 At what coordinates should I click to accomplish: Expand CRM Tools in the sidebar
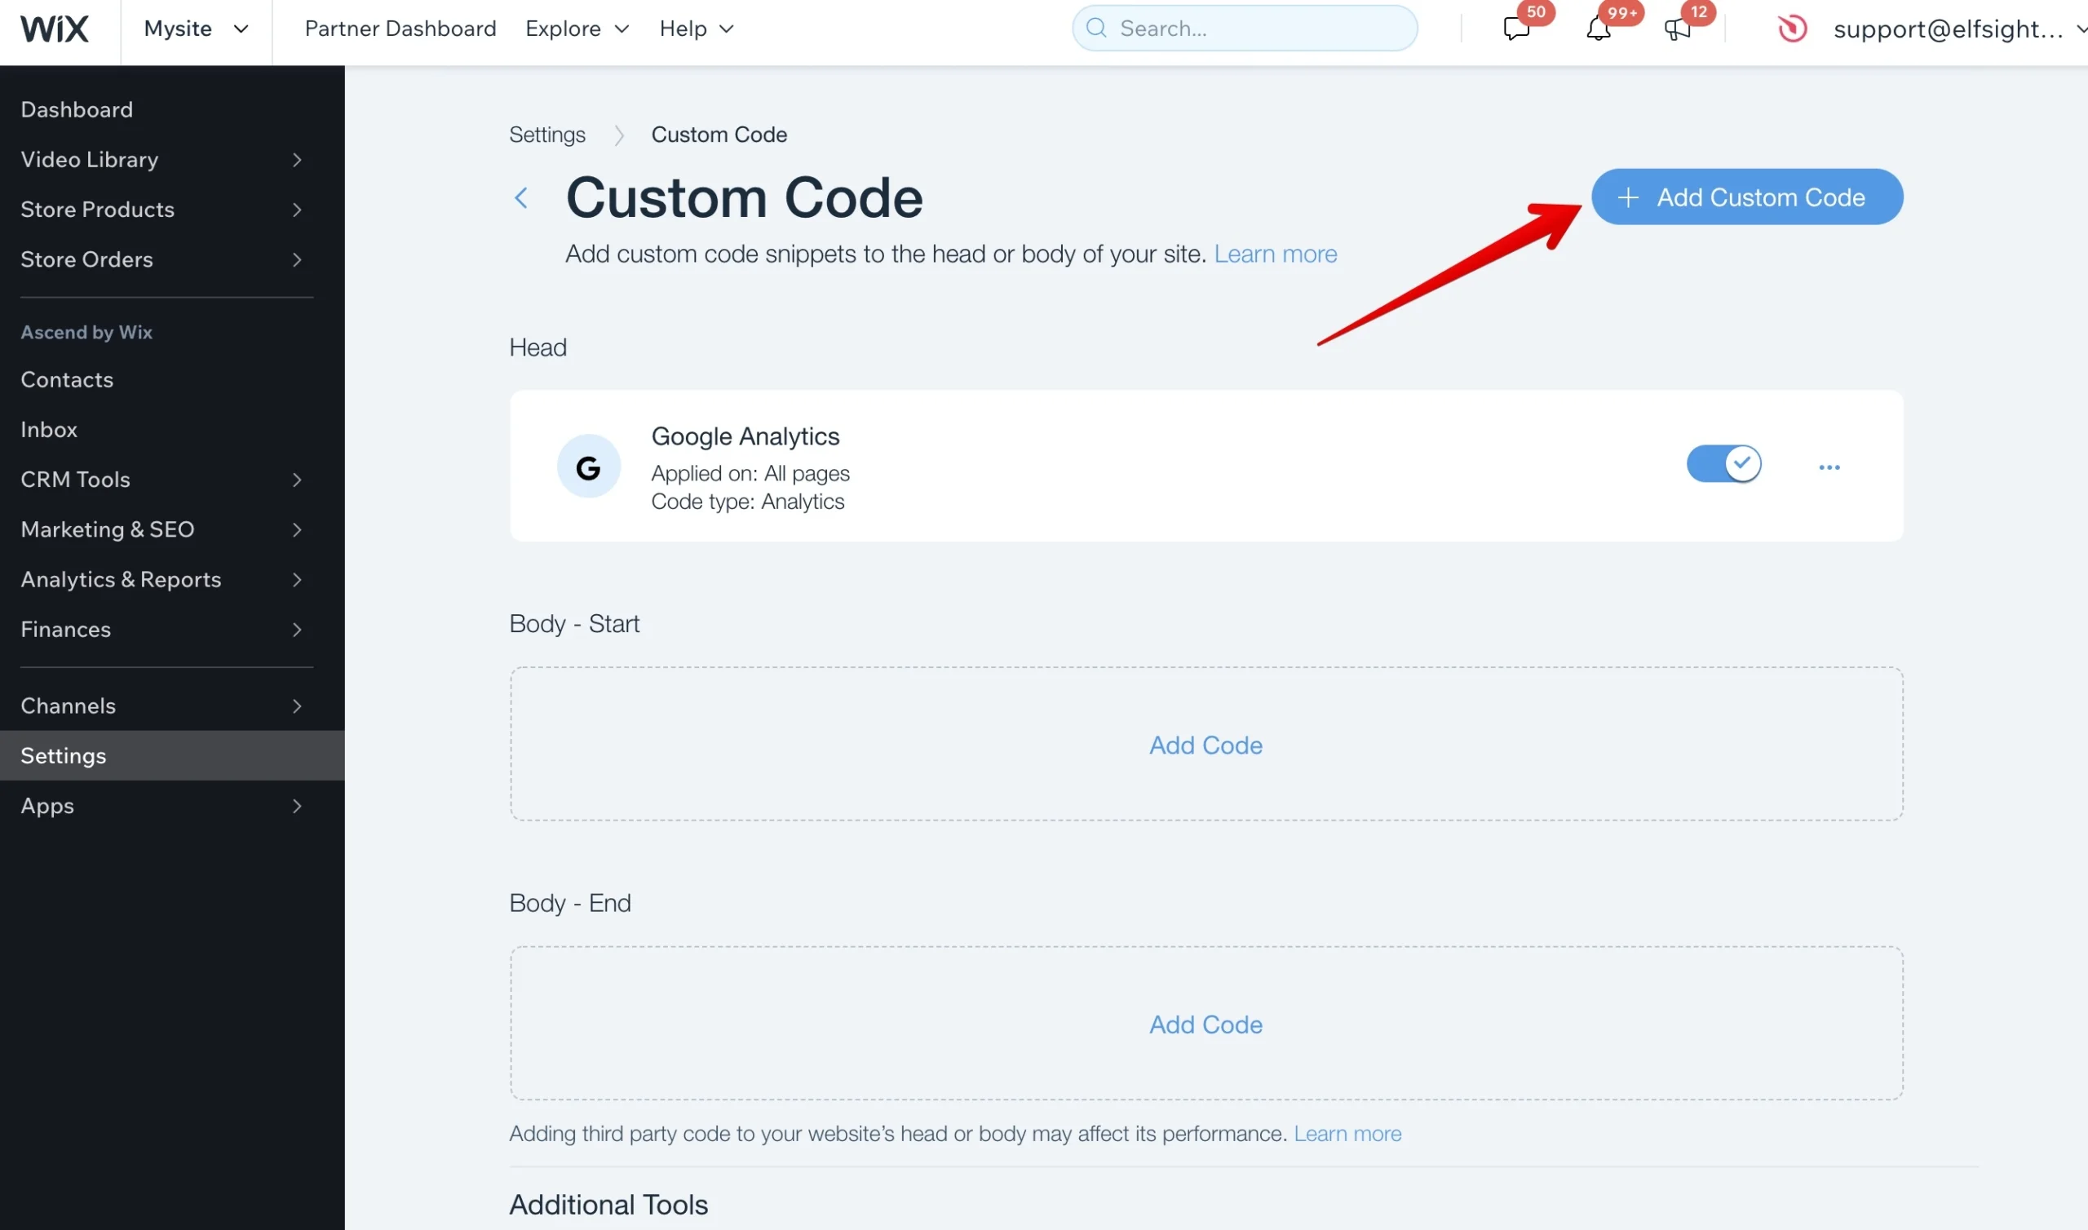tap(171, 480)
